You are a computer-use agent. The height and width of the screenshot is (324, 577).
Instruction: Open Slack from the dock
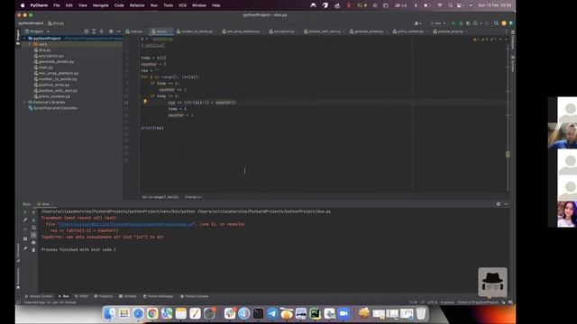coord(230,313)
